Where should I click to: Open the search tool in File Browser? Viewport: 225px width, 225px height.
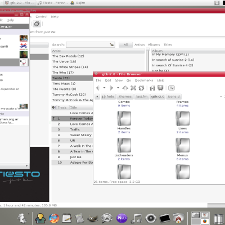coord(172,88)
